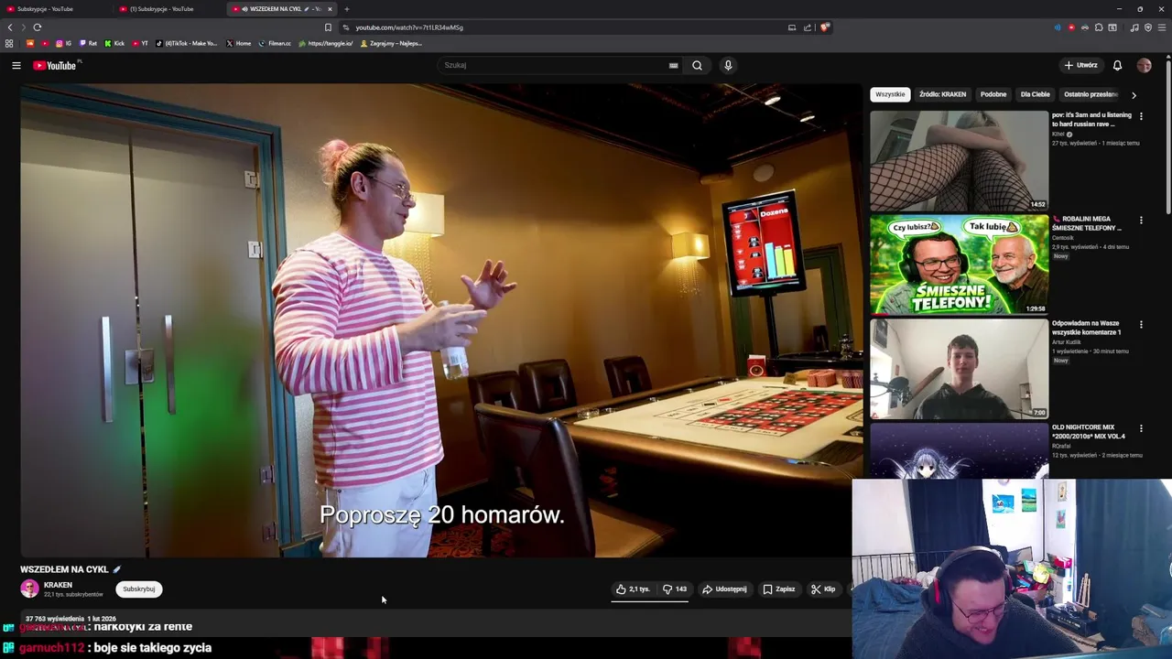Open the YouTube hamburger guide menu

tap(16, 65)
